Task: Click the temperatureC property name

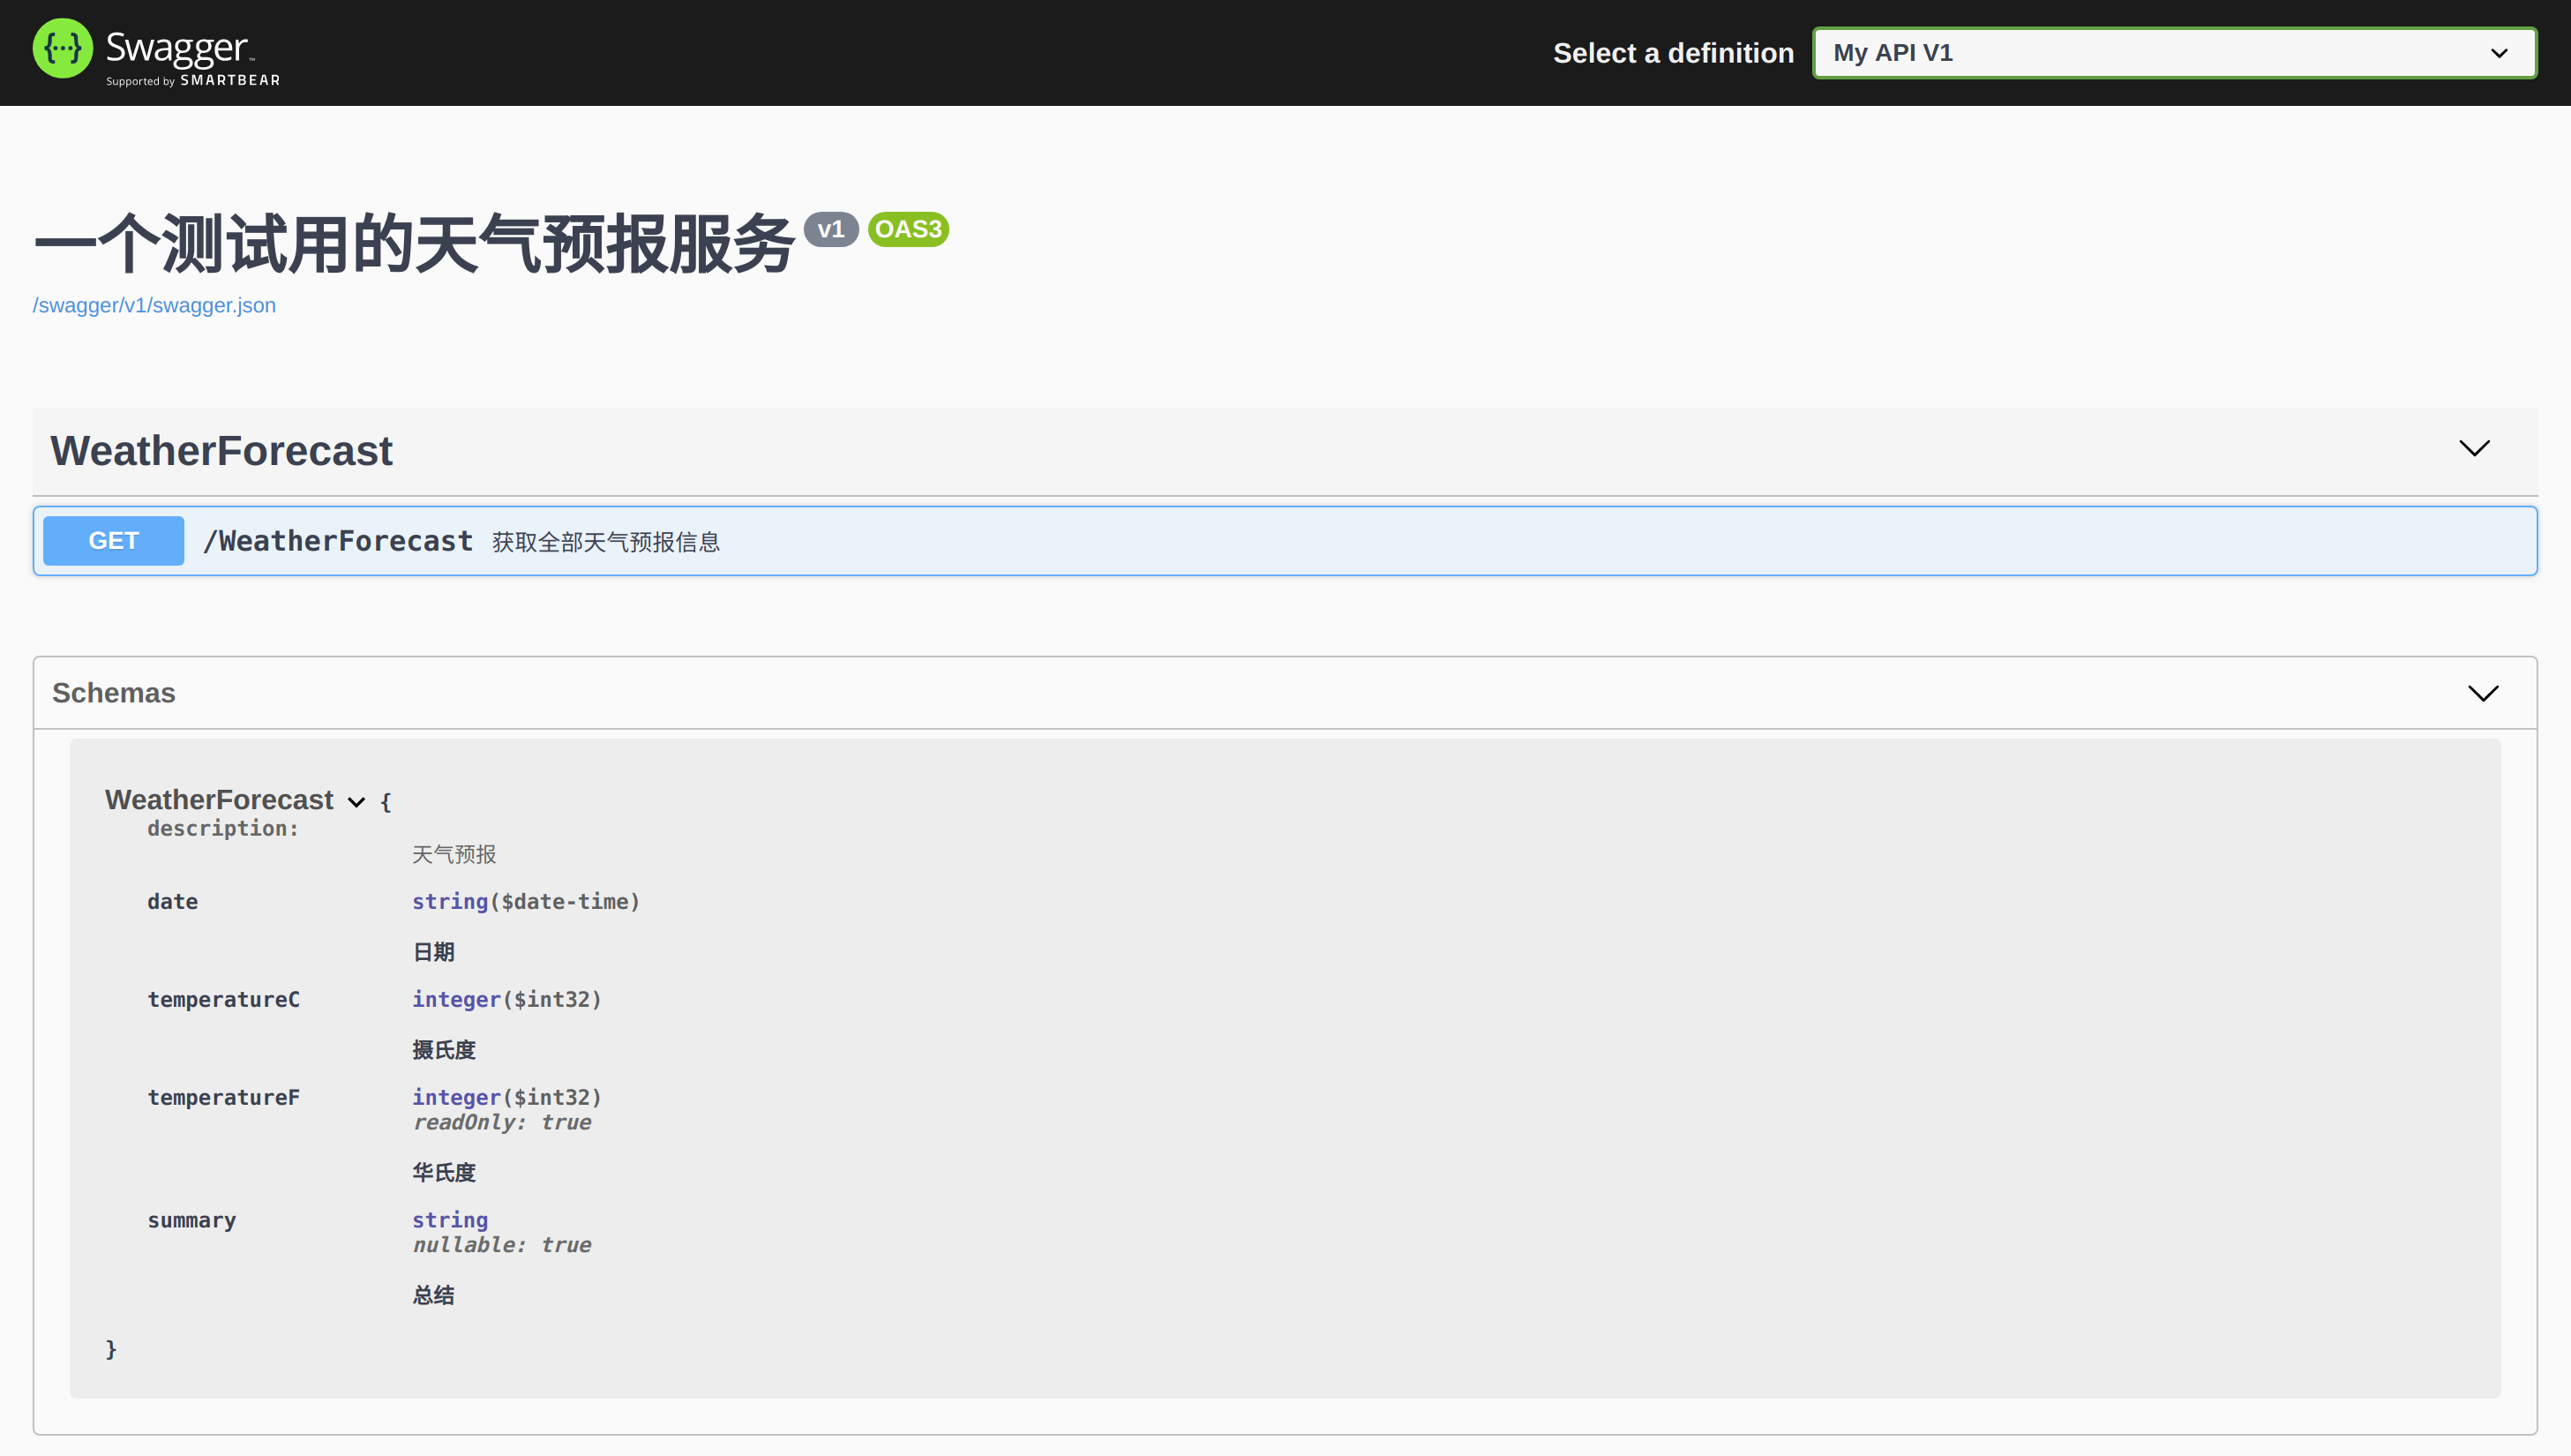Action: pyautogui.click(x=224, y=1000)
